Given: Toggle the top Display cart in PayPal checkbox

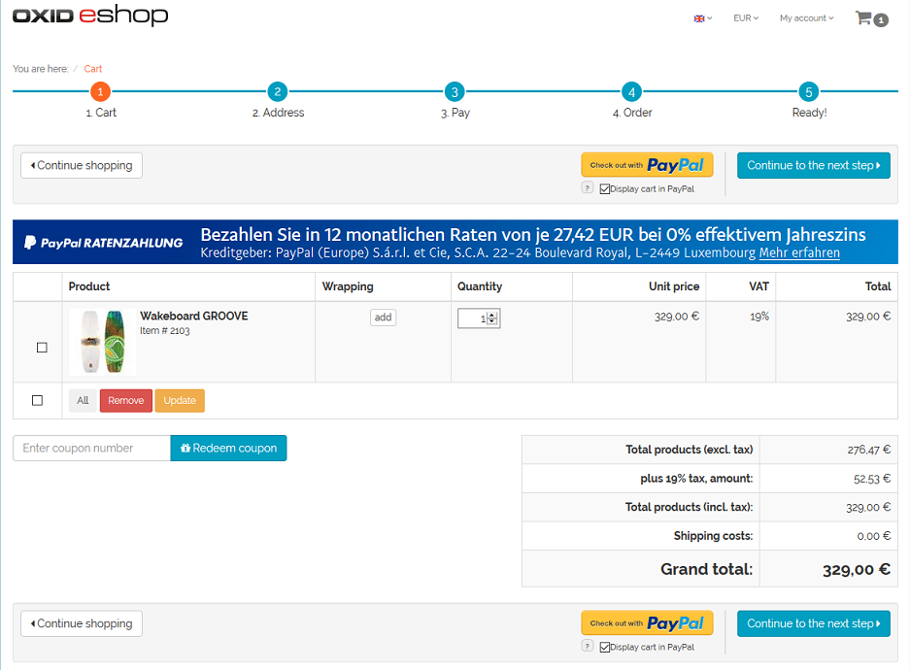Looking at the screenshot, I should (605, 189).
